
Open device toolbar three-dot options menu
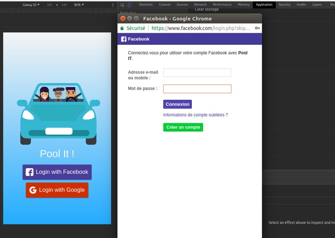pyautogui.click(x=113, y=5)
